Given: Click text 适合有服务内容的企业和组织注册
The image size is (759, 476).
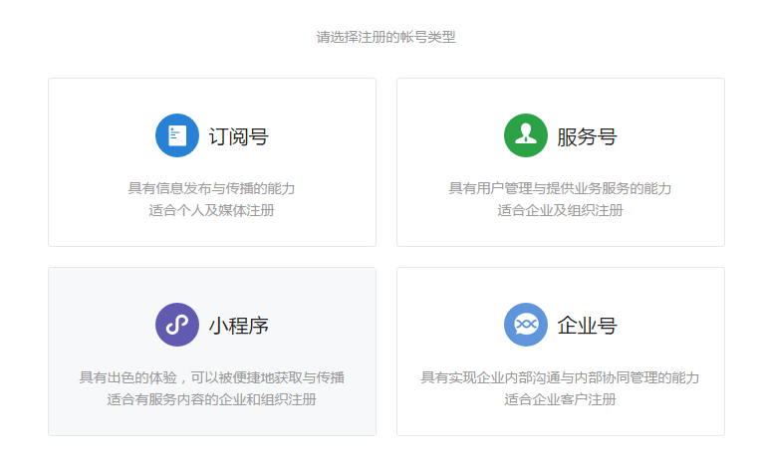Looking at the screenshot, I should click(211, 399).
